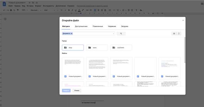Click the move-to-folder icon by the title
The height and width of the screenshot is (107, 204).
click(x=33, y=3)
